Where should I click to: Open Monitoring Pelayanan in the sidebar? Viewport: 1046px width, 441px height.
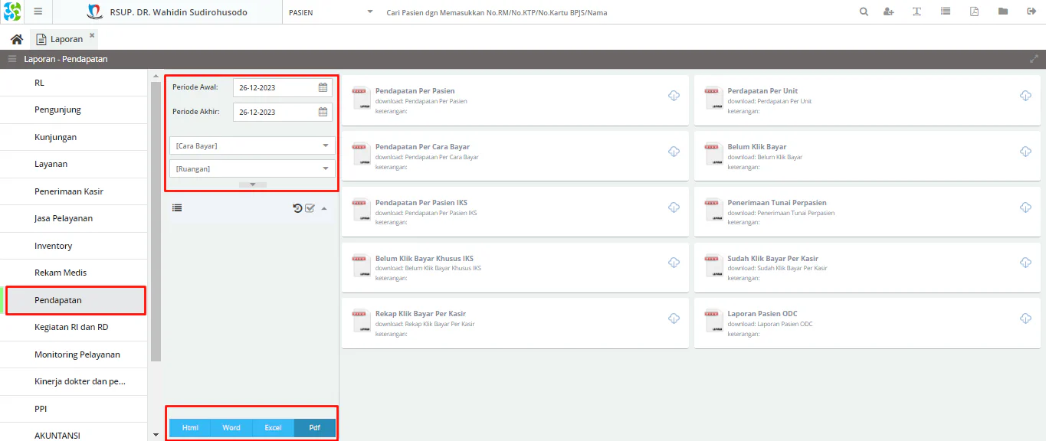point(73,354)
